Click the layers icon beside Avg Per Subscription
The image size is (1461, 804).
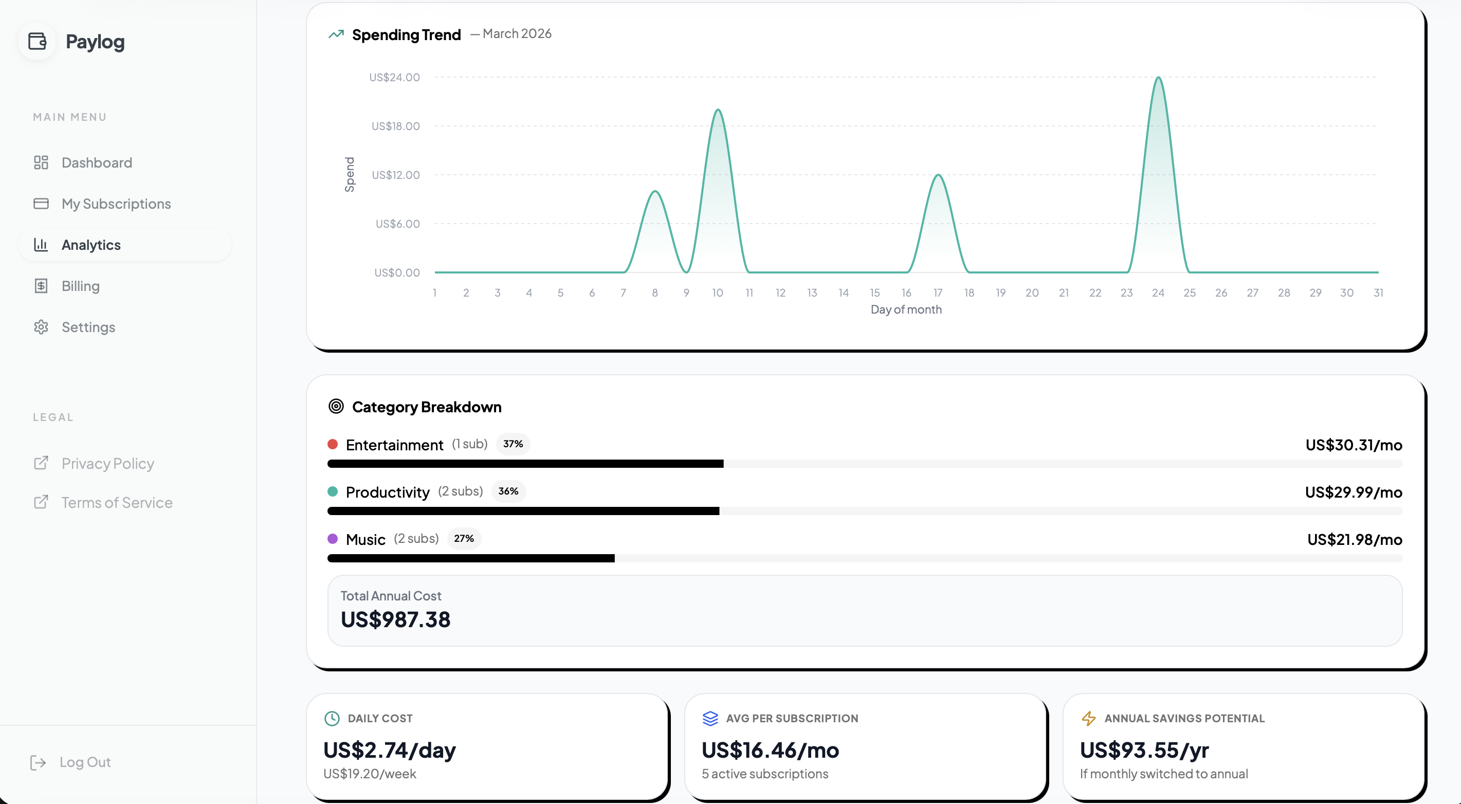(710, 718)
